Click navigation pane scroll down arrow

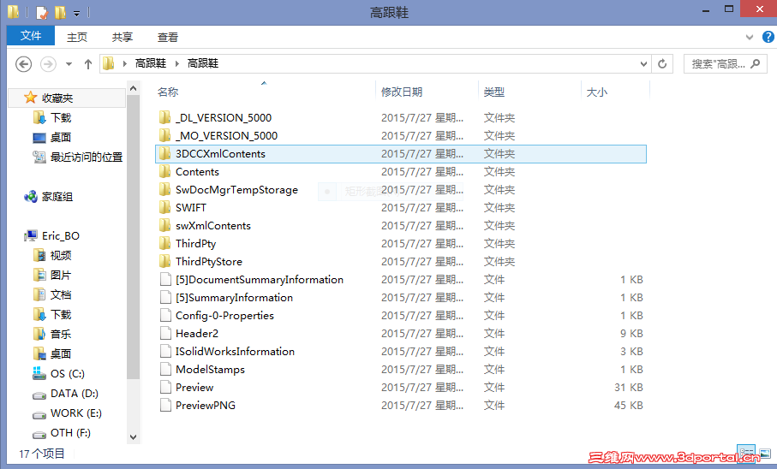pyautogui.click(x=133, y=436)
